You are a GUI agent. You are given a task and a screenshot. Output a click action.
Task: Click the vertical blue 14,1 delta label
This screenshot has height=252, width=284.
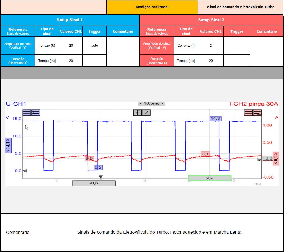[x=8, y=145]
